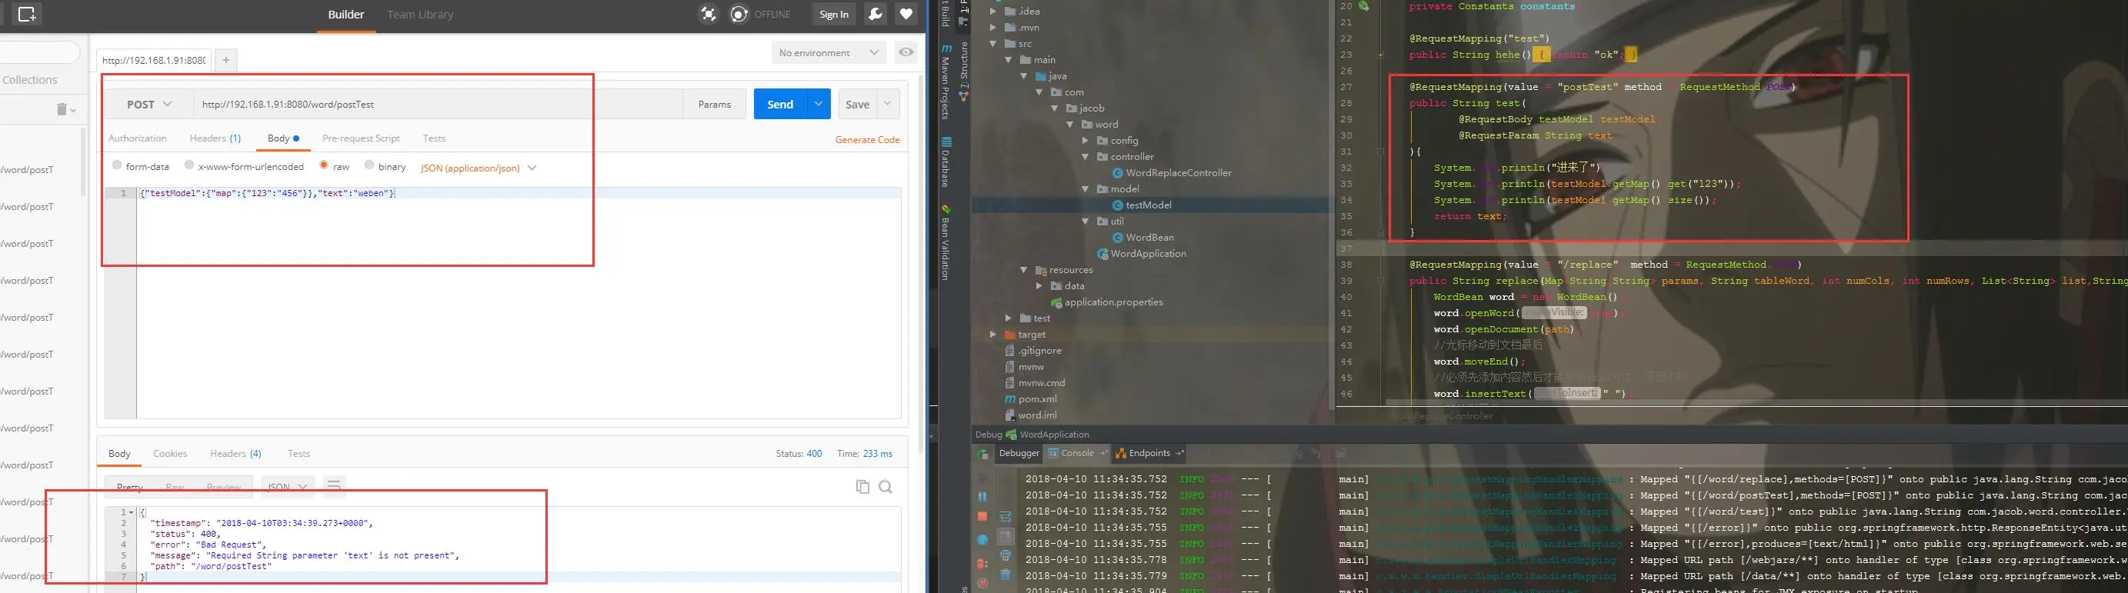Click the Params button
2128x593 pixels.
click(715, 104)
